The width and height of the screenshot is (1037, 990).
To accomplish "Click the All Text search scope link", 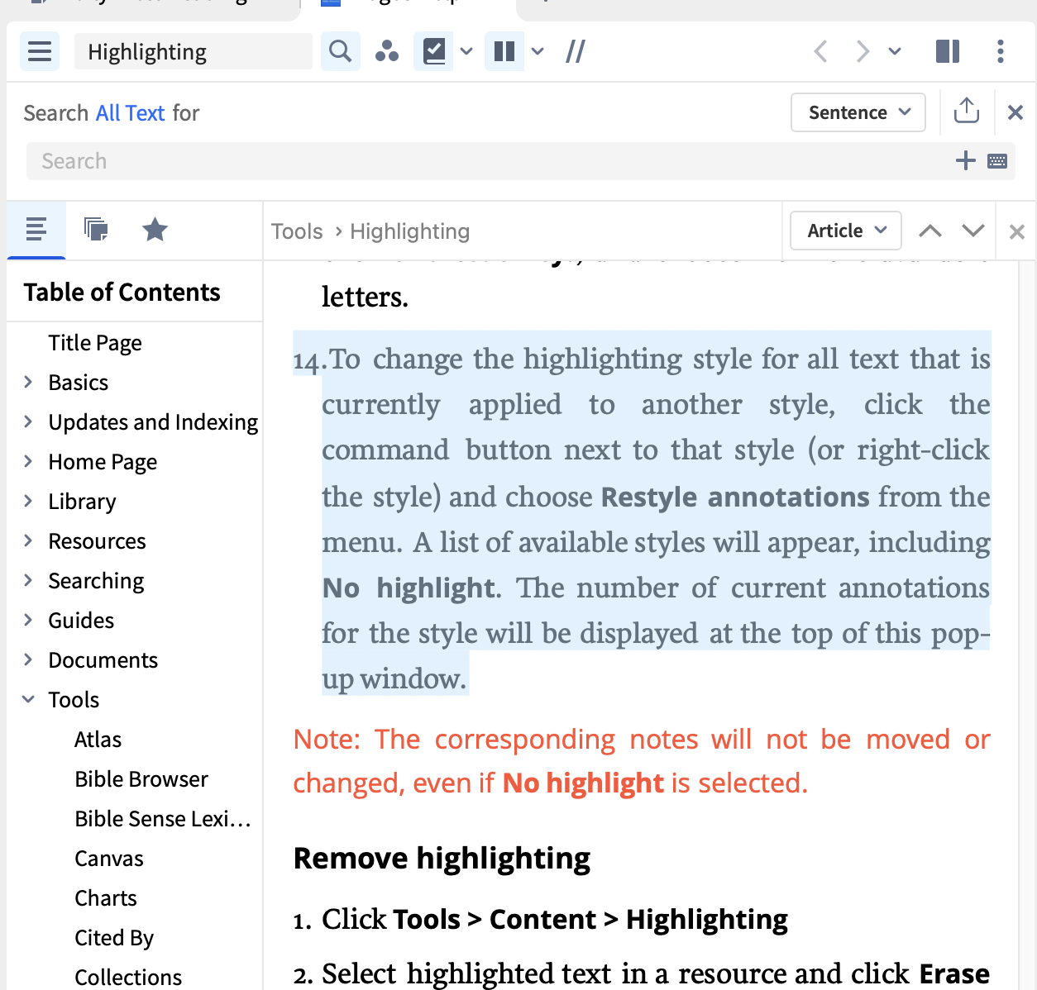I will point(130,113).
